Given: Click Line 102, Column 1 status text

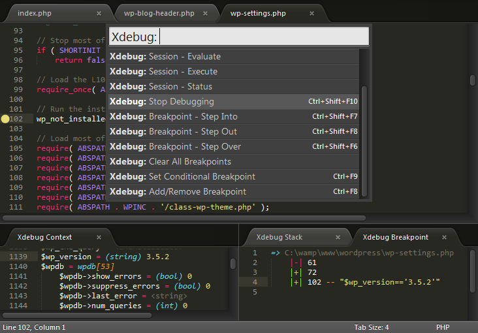Looking at the screenshot, I should pos(34,327).
